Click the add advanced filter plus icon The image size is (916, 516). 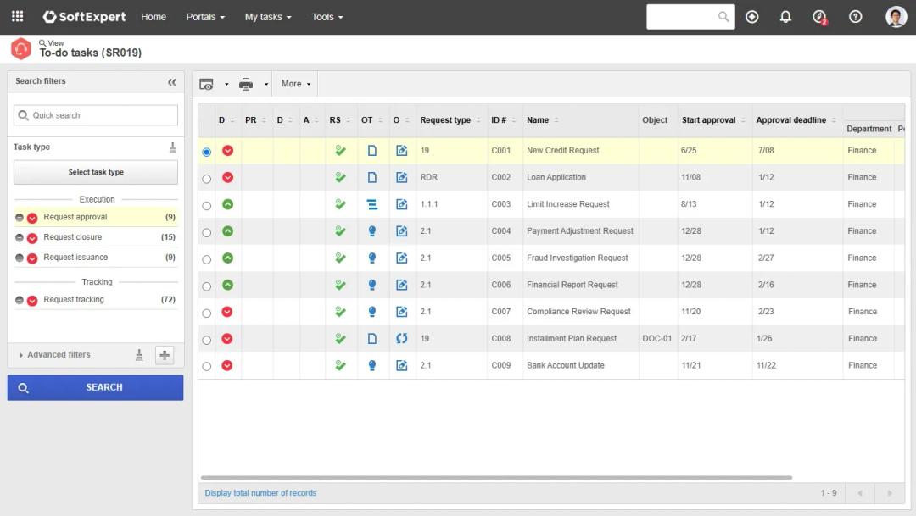tap(165, 355)
